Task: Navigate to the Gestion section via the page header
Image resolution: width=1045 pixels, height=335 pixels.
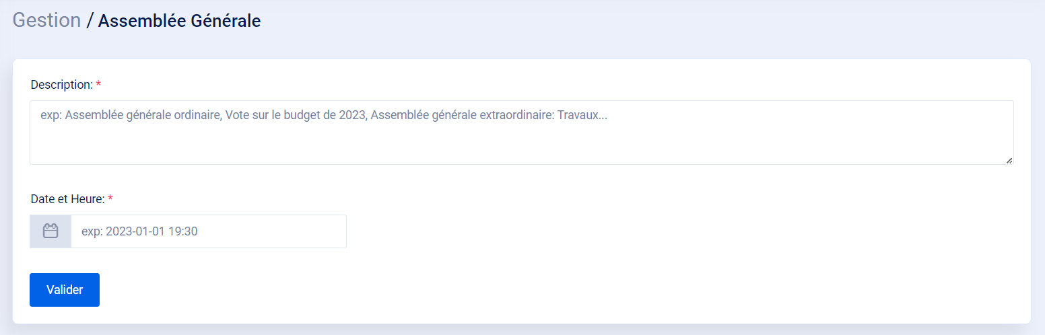Action: coord(46,20)
